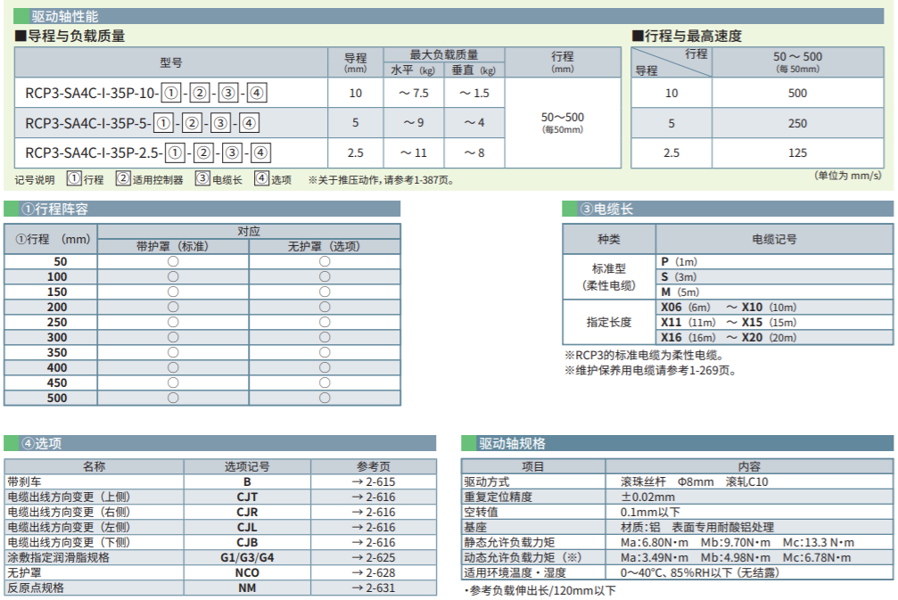Click dynamic moment value Mb:4.98N·m
The width and height of the screenshot is (898, 600).
click(x=736, y=557)
